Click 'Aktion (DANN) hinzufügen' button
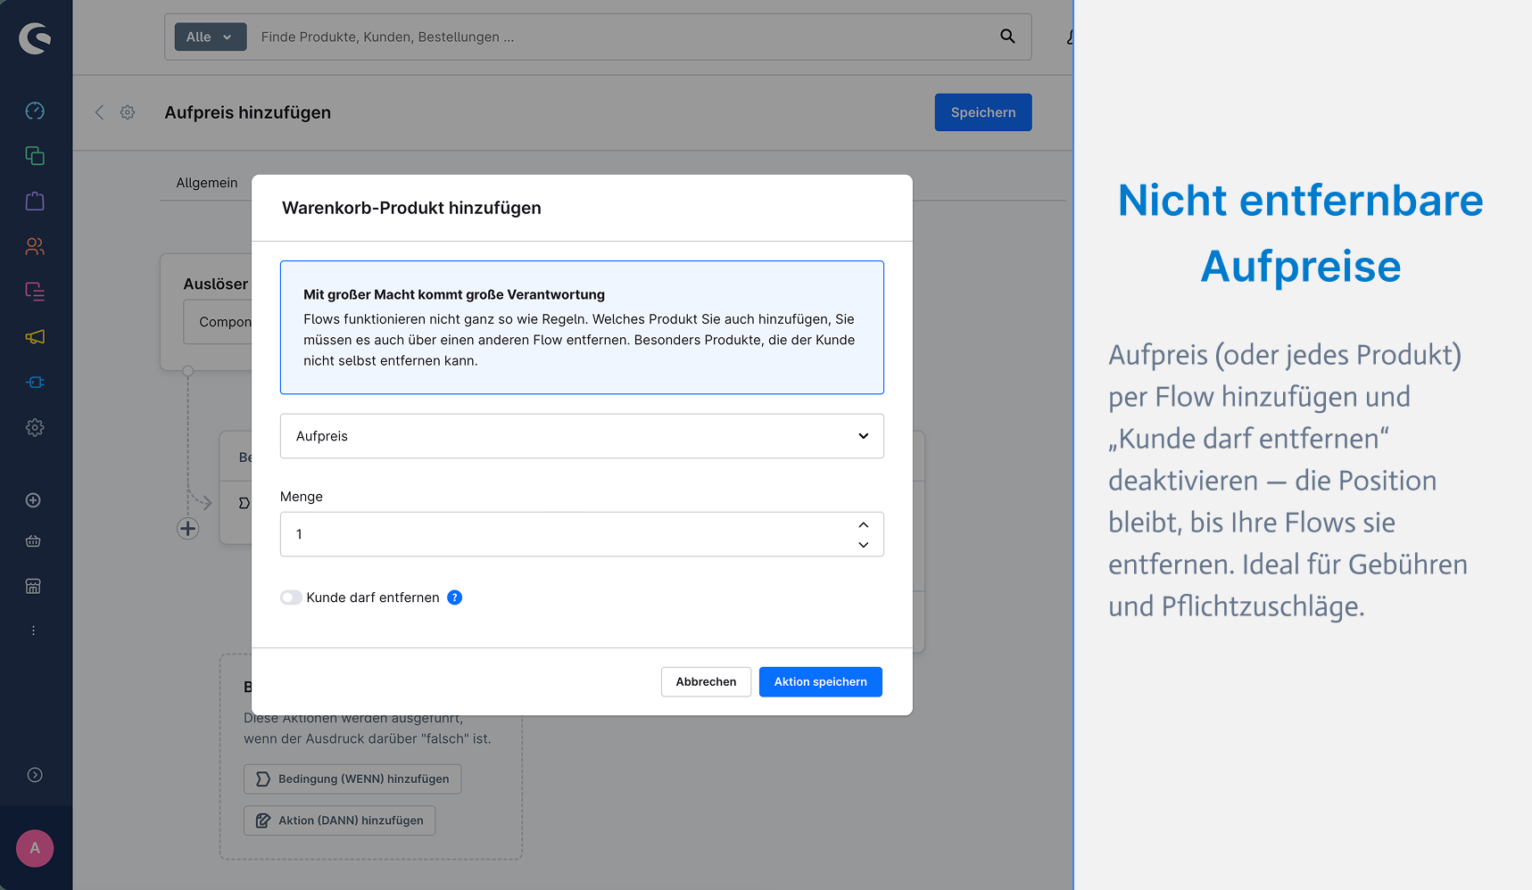The image size is (1532, 890). [339, 820]
